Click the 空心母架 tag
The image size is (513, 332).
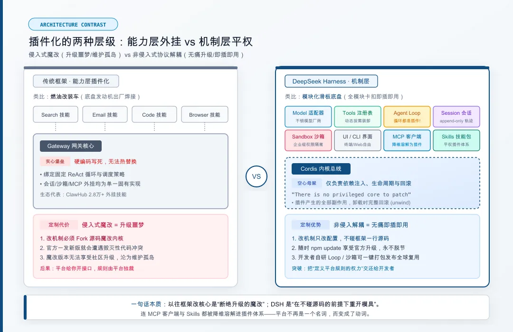pyautogui.click(x=306, y=184)
